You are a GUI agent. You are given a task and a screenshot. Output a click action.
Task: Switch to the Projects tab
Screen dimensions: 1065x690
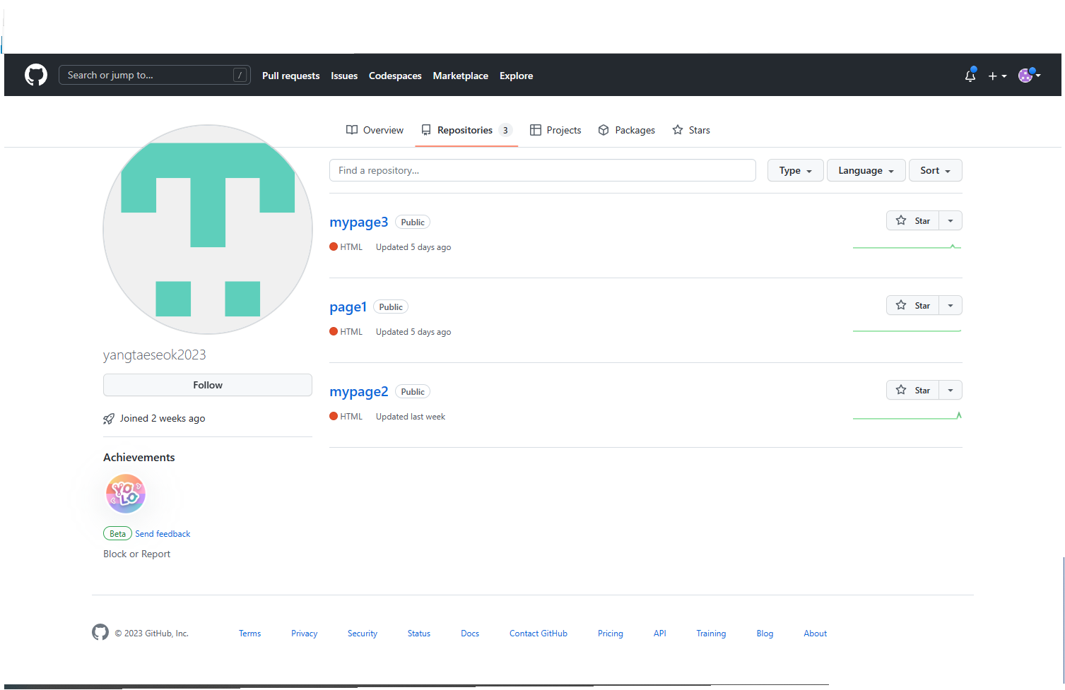pyautogui.click(x=555, y=130)
